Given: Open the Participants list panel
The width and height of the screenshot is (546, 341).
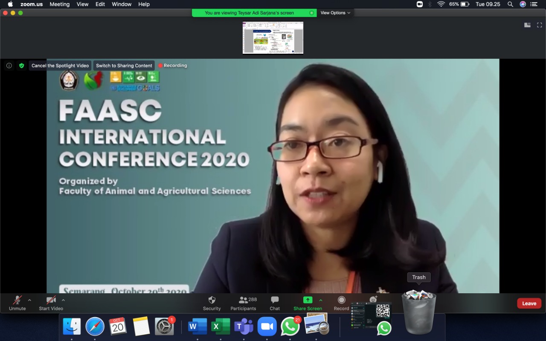Looking at the screenshot, I should pyautogui.click(x=243, y=300).
